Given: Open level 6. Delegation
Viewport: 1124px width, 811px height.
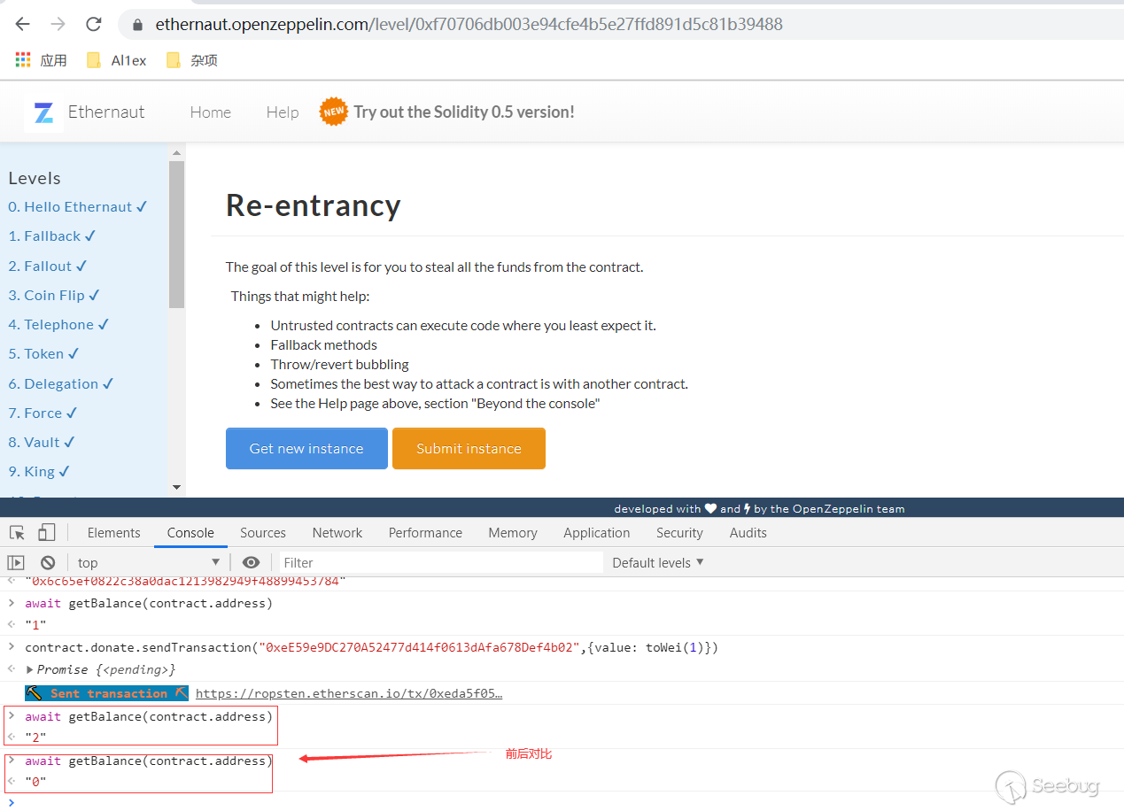Looking at the screenshot, I should 61,383.
